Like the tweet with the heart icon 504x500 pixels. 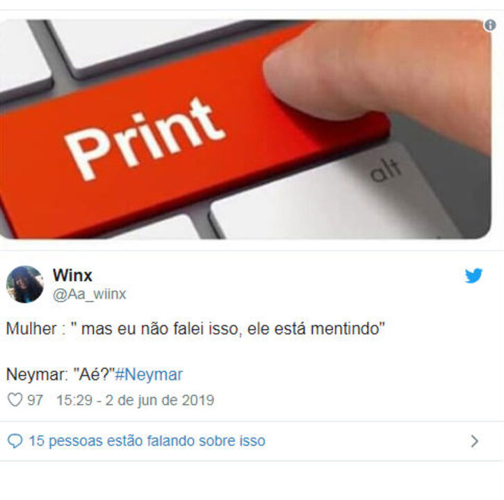[x=15, y=400]
